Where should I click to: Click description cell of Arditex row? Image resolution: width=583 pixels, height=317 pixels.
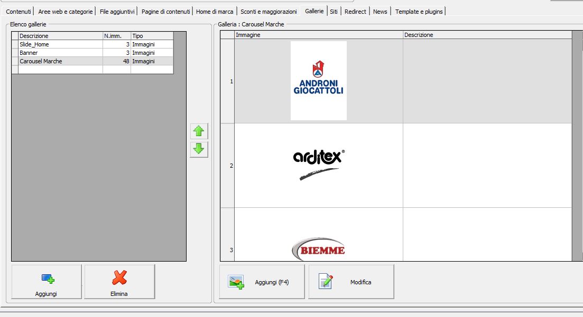[487, 166]
